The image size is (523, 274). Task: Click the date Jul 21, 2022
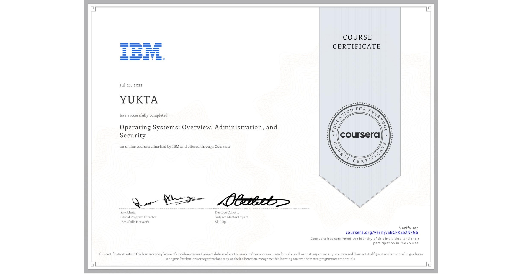tap(131, 85)
